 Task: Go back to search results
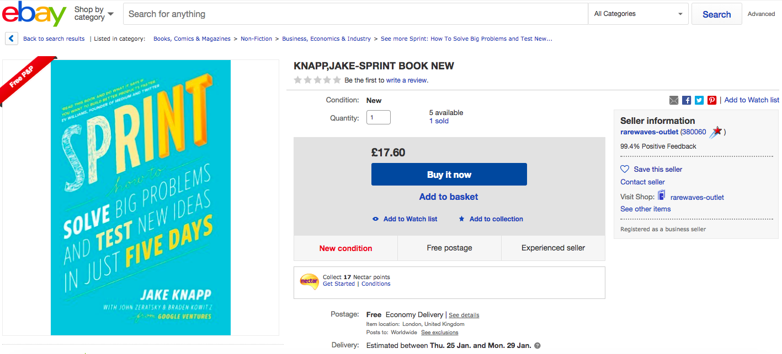pos(54,39)
